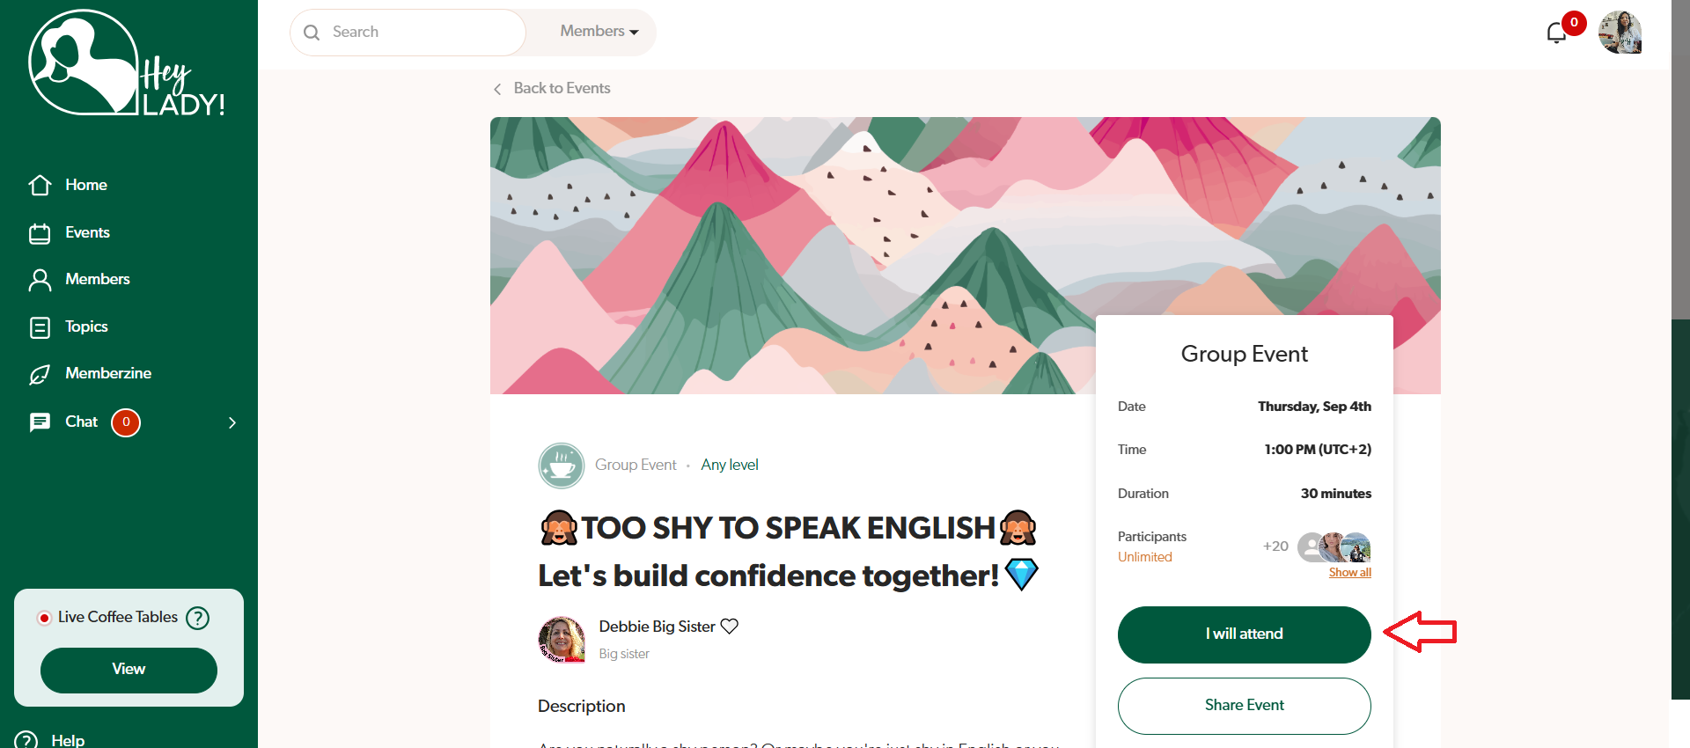
Task: Expand the Members search filter dropdown
Action: 599,32
